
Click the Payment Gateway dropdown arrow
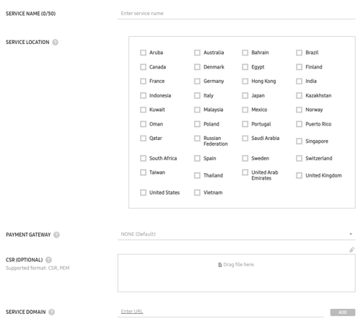tap(351, 234)
